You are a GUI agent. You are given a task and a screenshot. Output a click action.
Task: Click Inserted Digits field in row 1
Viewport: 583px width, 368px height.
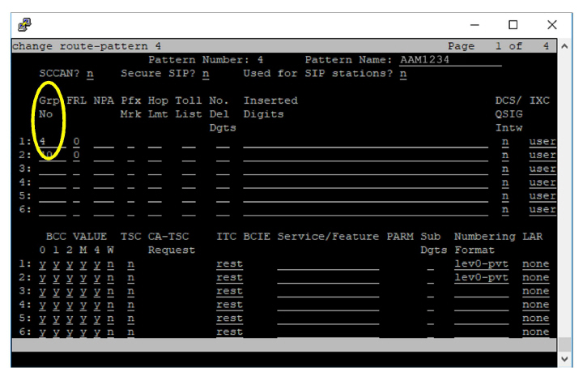(x=365, y=142)
